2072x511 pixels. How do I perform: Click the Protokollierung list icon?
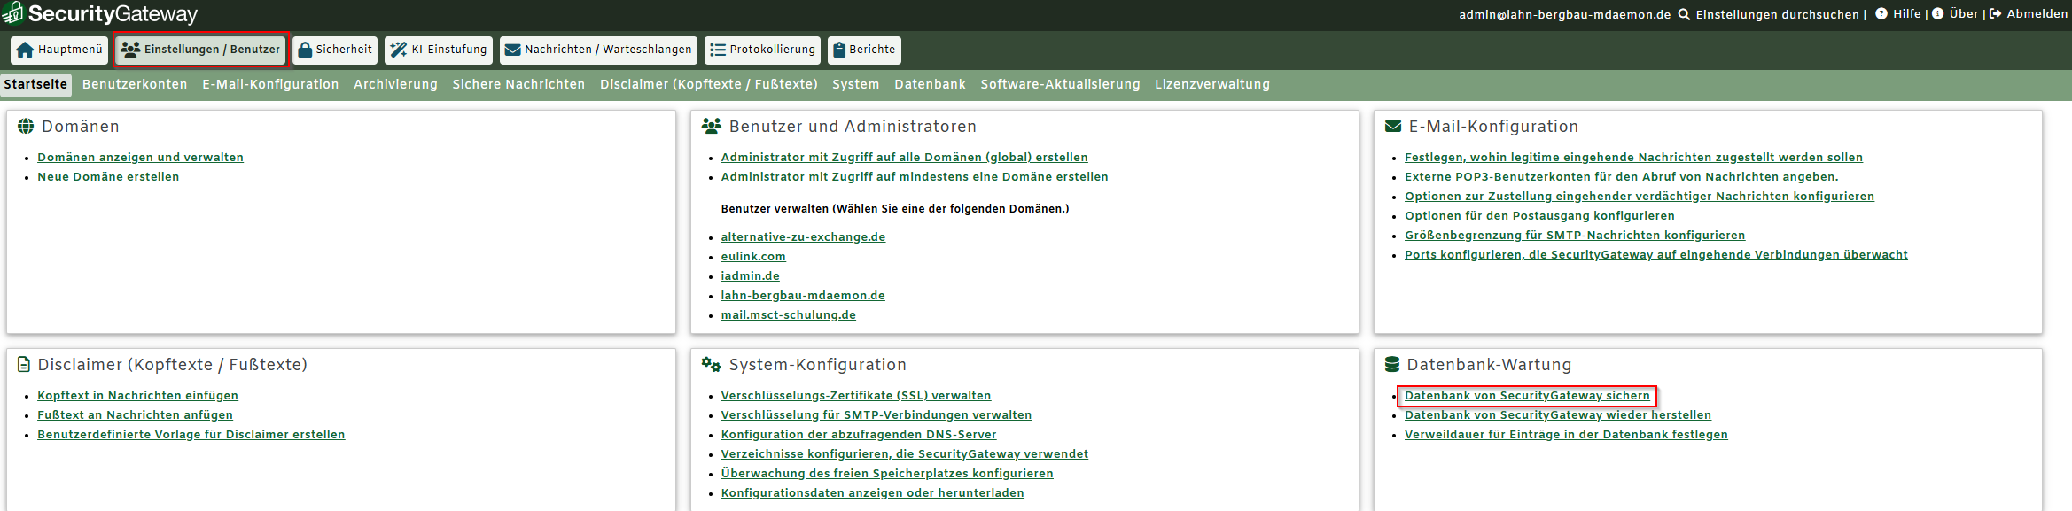718,50
